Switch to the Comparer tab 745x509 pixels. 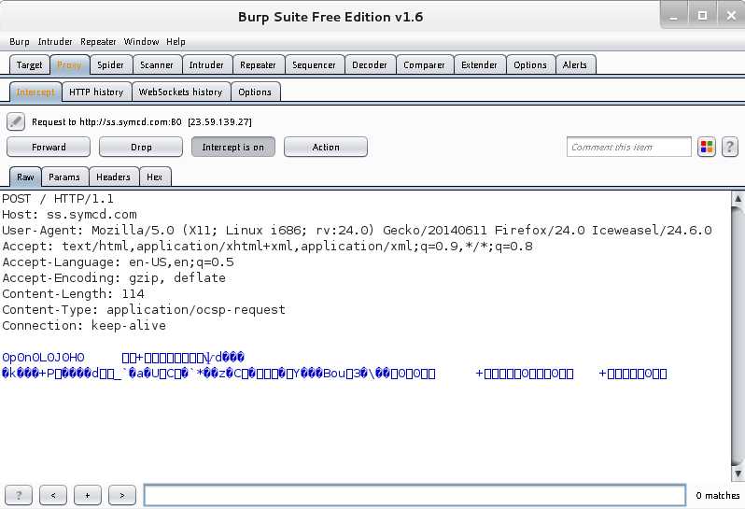pos(424,64)
